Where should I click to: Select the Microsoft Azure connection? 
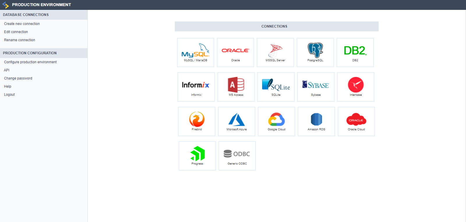236,121
